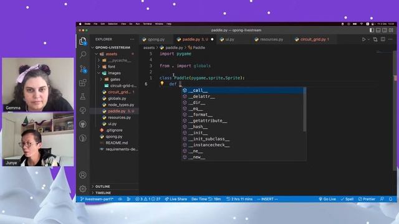Screen dimensions: 399x224
Task: Click Live Share in status bar
Action: tap(176, 199)
